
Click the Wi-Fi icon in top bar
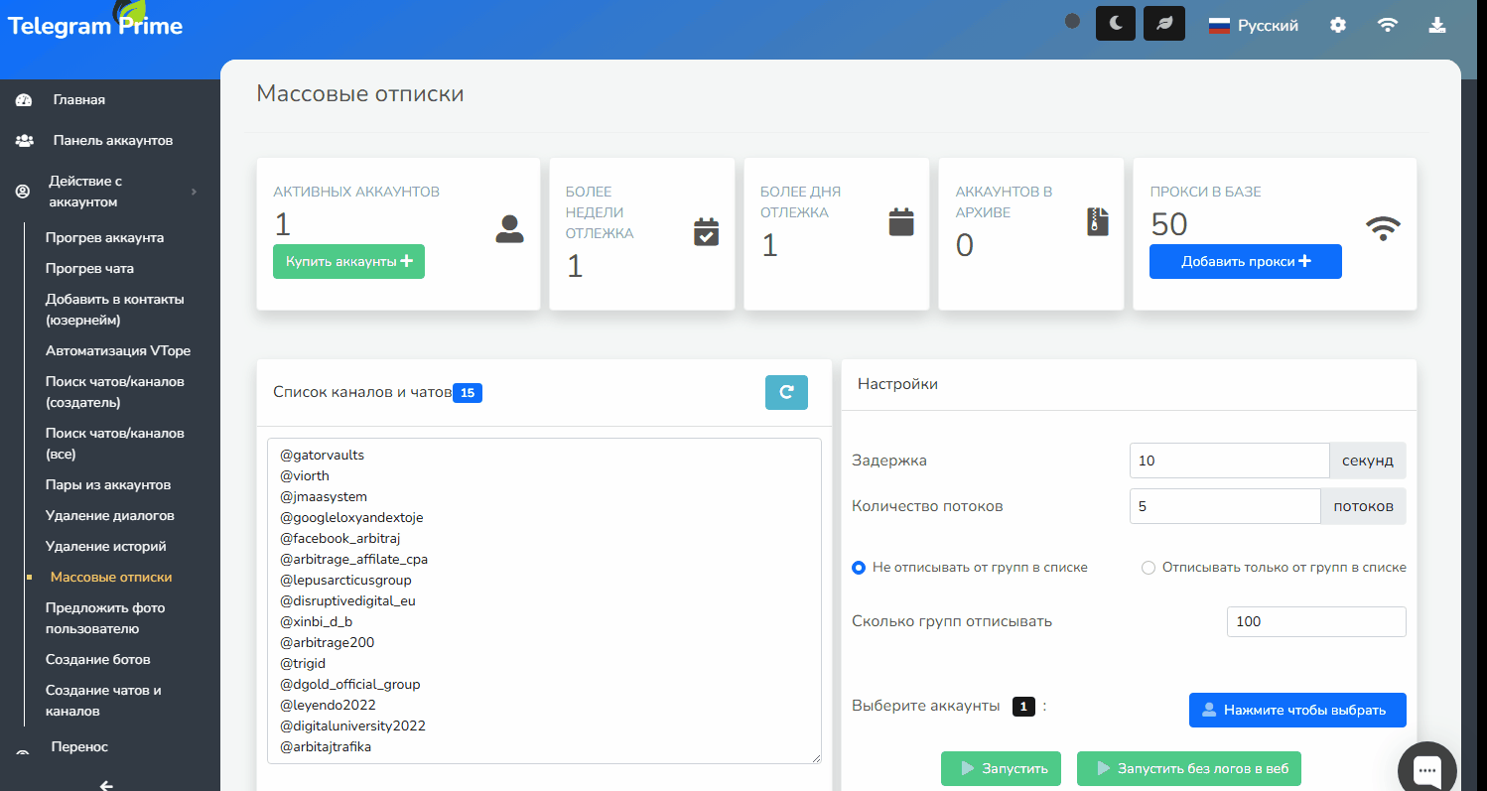[x=1388, y=25]
